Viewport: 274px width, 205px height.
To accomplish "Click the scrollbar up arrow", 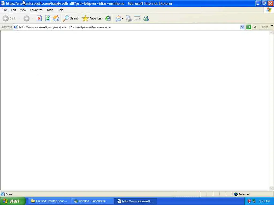I will 271,33.
